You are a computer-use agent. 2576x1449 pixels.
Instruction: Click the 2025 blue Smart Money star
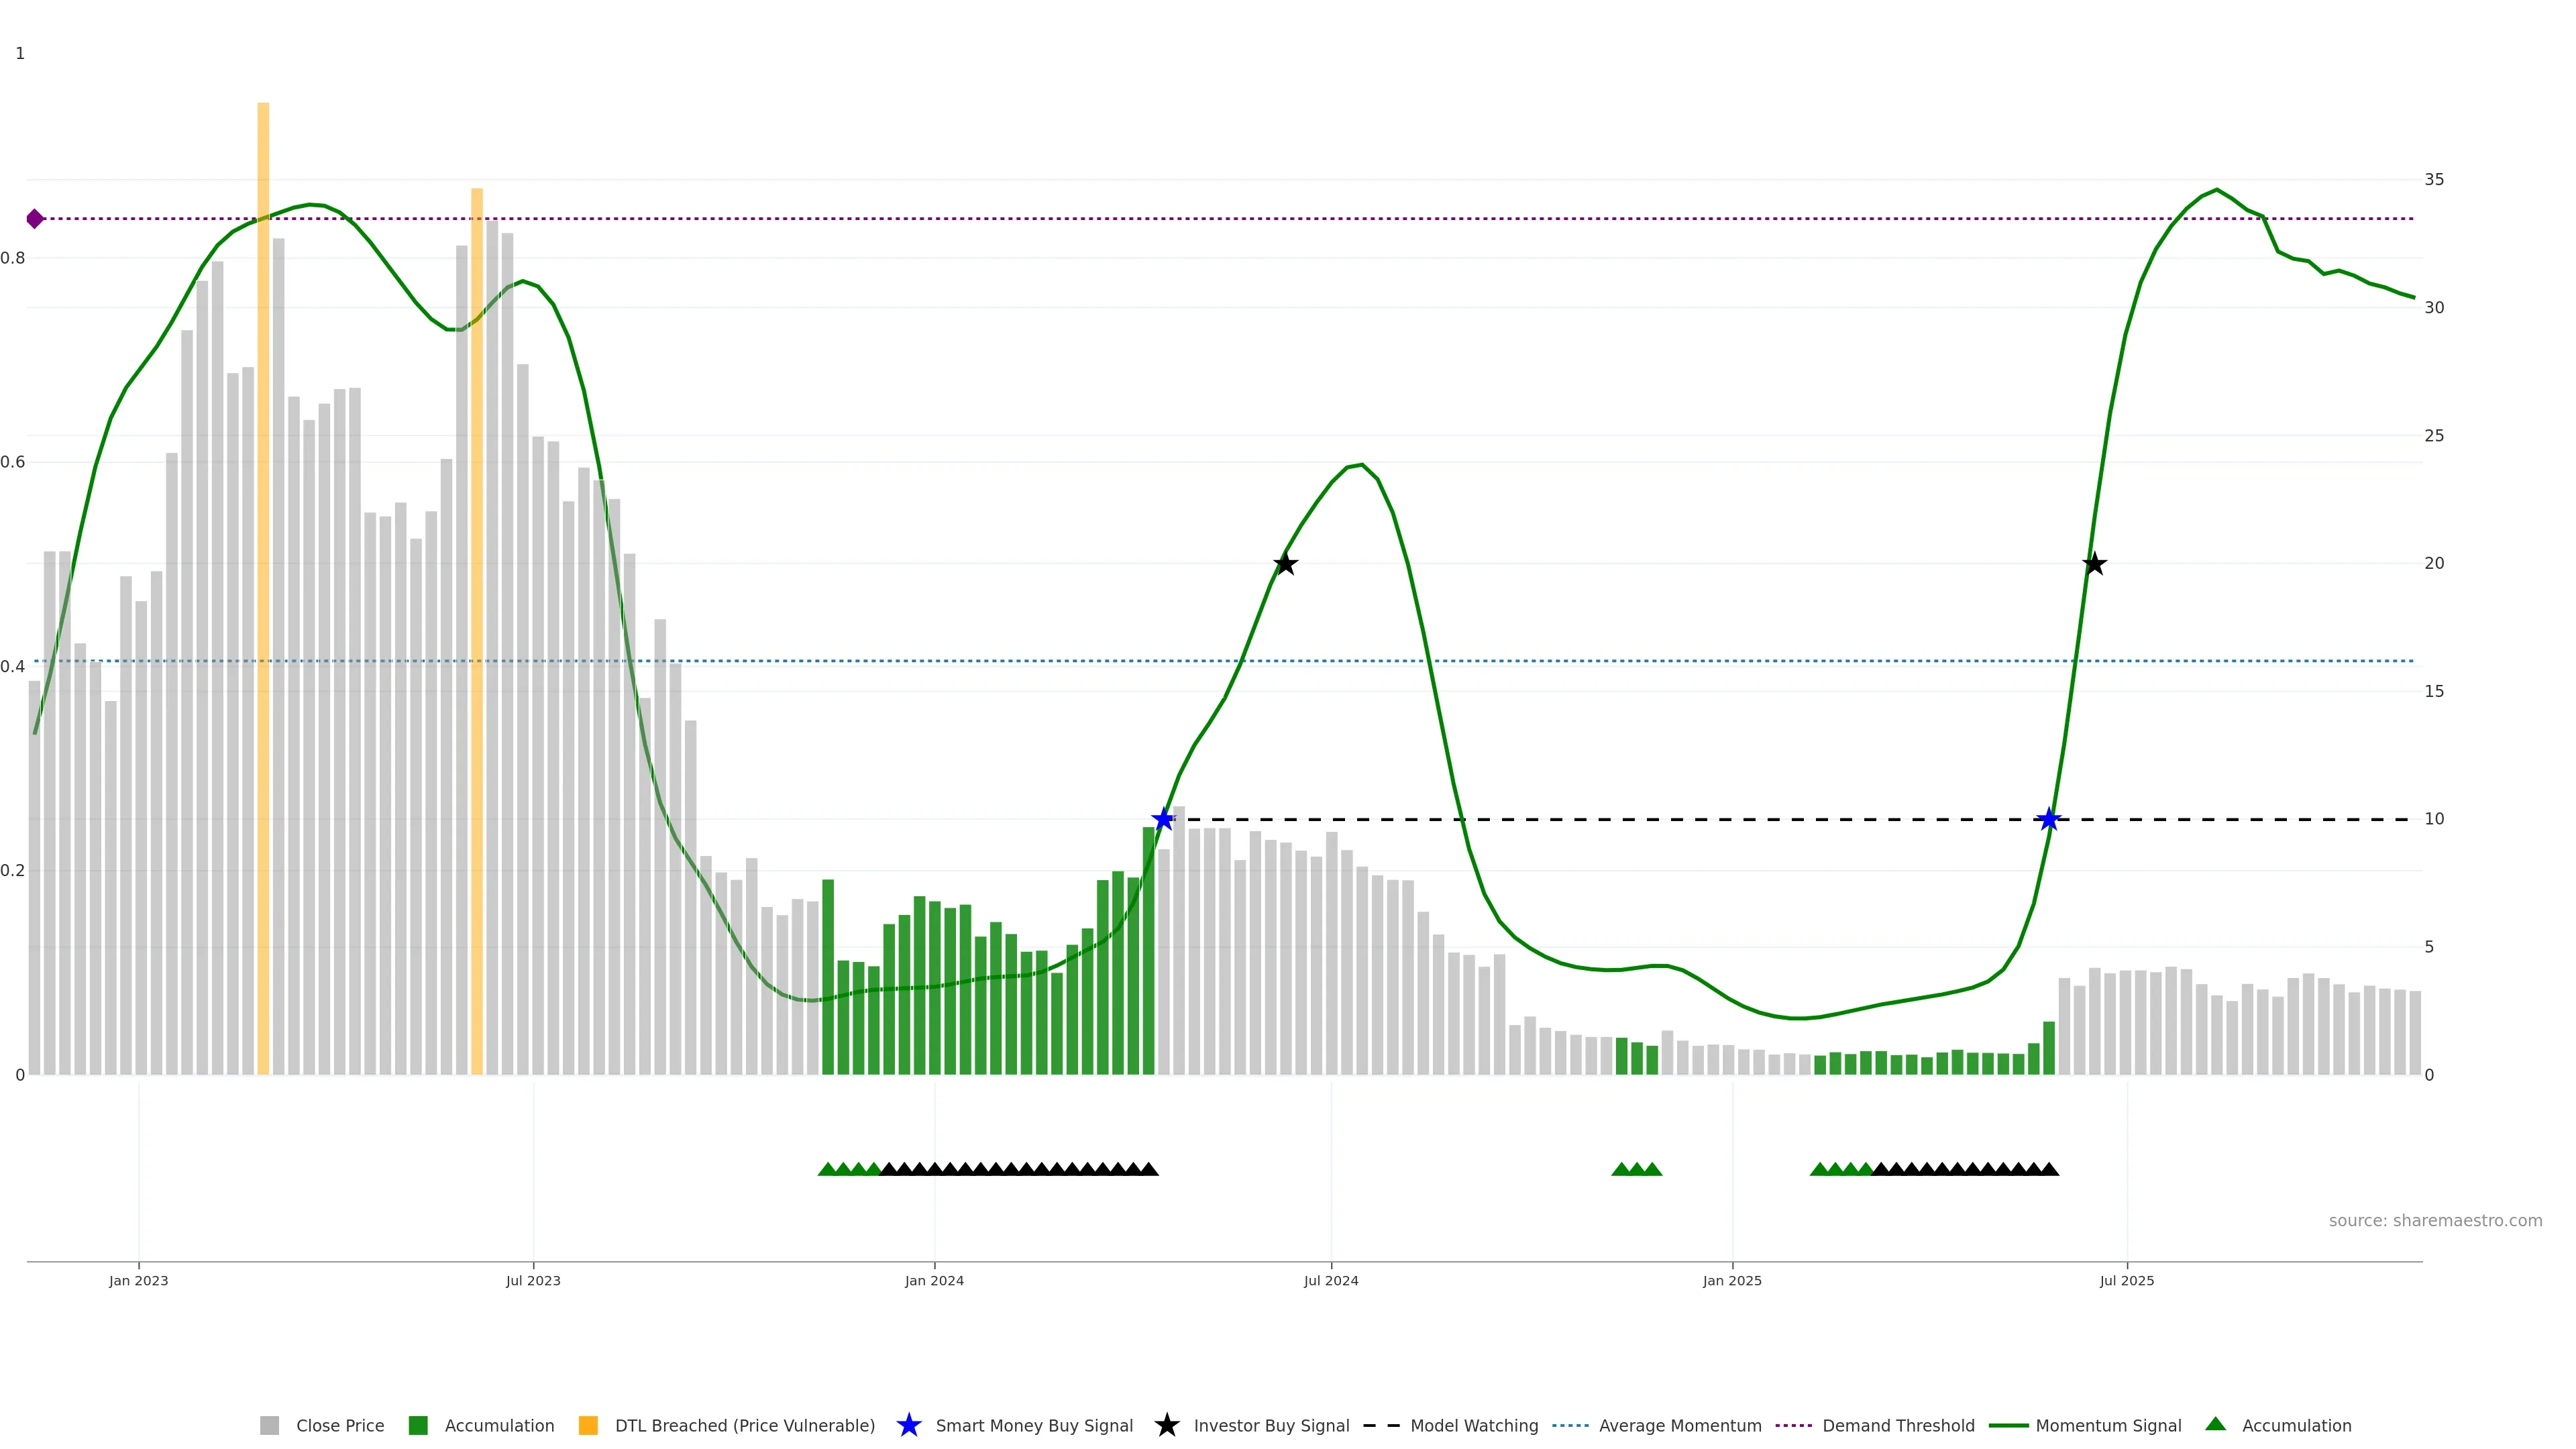(2049, 820)
